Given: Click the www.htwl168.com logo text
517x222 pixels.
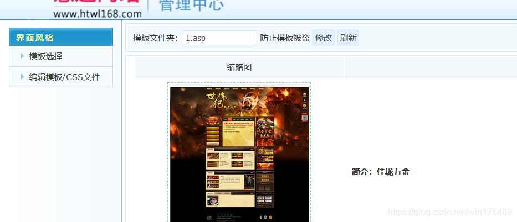Looking at the screenshot, I should coord(98,14).
